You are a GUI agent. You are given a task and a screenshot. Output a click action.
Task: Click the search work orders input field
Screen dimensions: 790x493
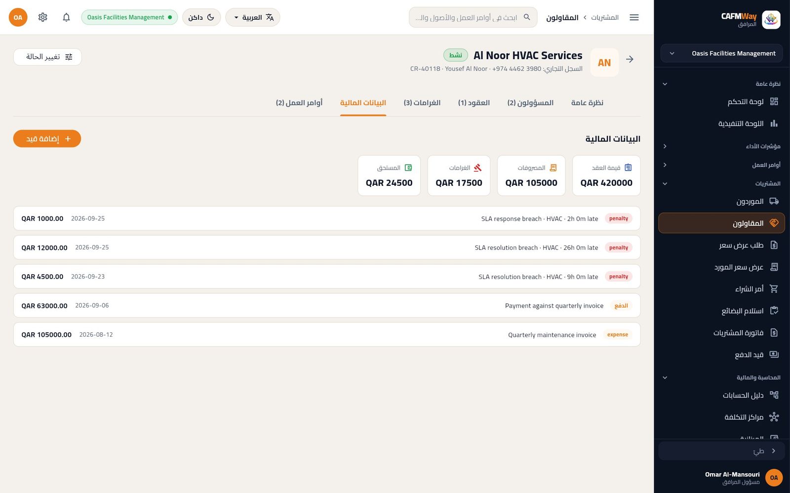point(473,17)
